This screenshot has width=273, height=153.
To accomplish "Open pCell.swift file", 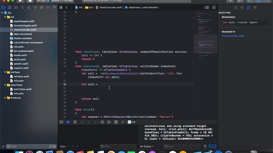I will coord(20,59).
